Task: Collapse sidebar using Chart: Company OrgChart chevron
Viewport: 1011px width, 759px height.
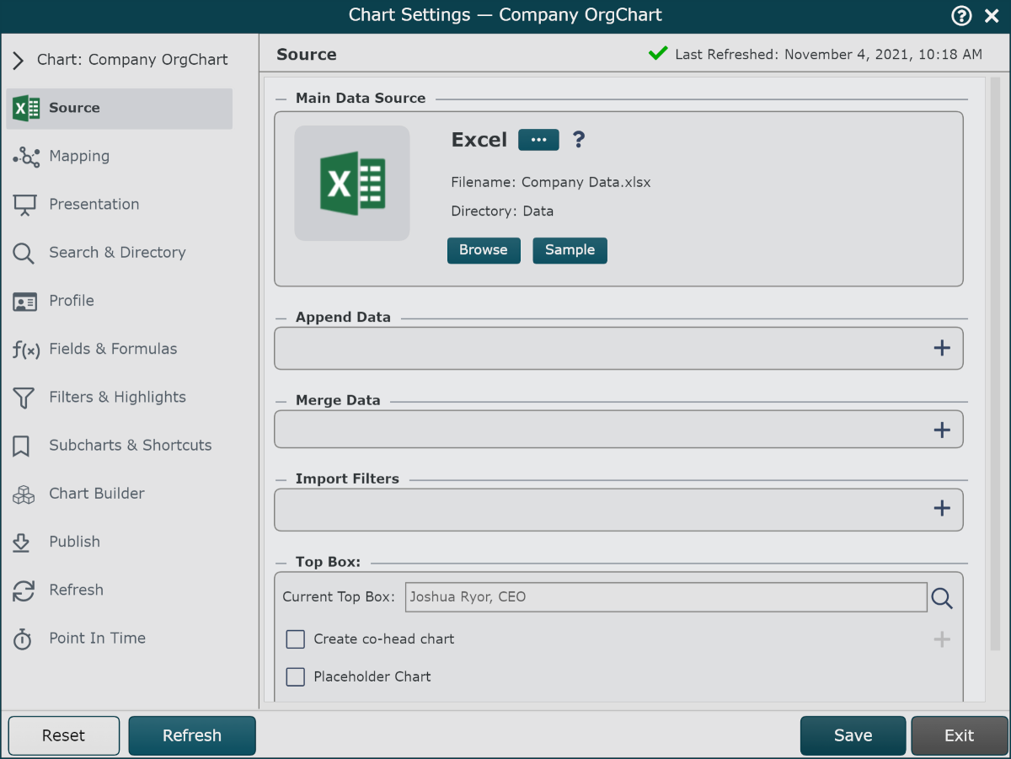Action: click(19, 61)
